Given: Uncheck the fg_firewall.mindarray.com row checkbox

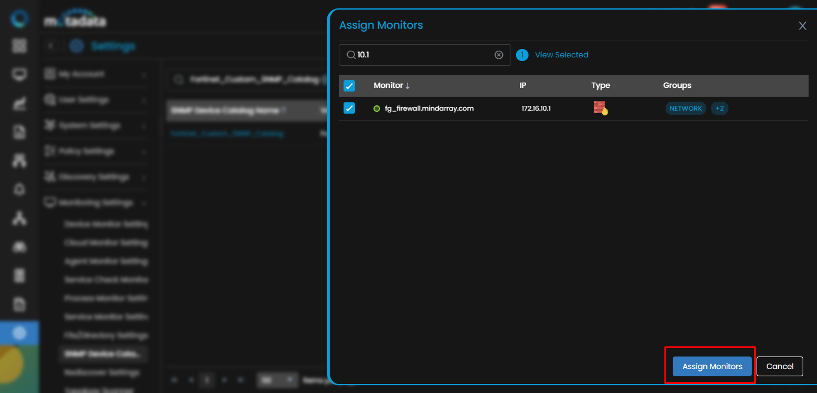Looking at the screenshot, I should click(350, 108).
